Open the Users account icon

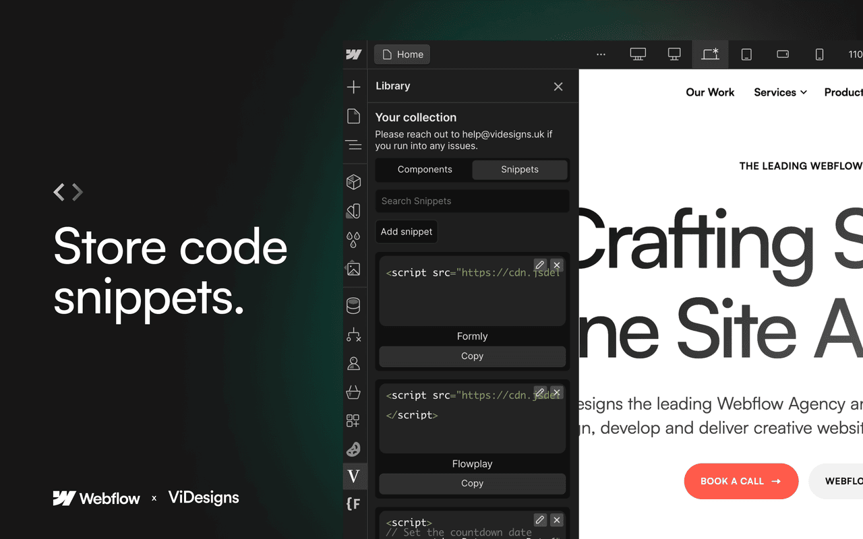(x=353, y=363)
